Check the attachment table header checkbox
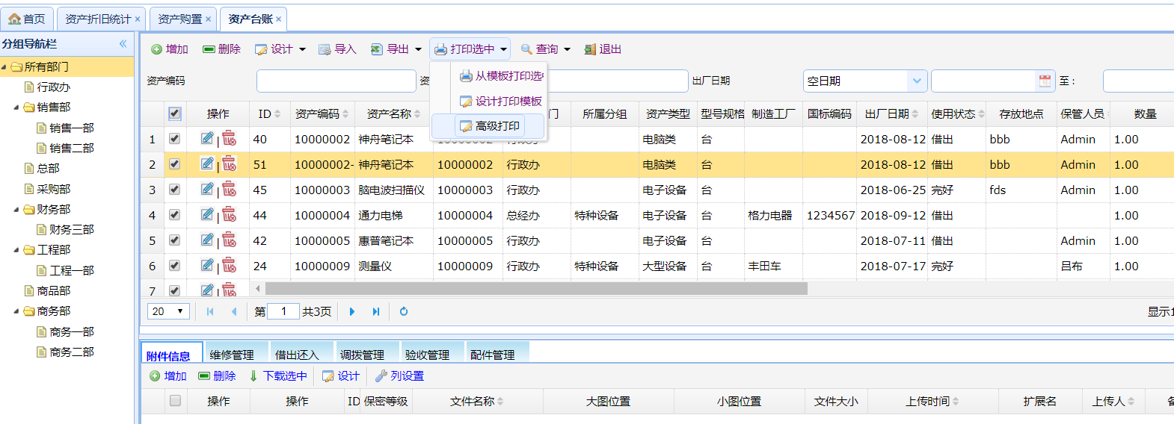The width and height of the screenshot is (1174, 424). [175, 401]
